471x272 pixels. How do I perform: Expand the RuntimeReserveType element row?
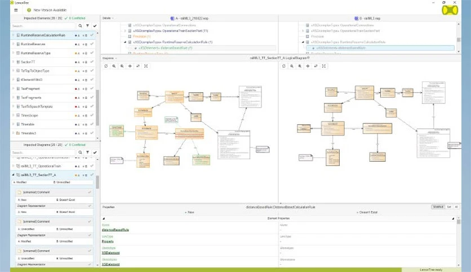13,53
